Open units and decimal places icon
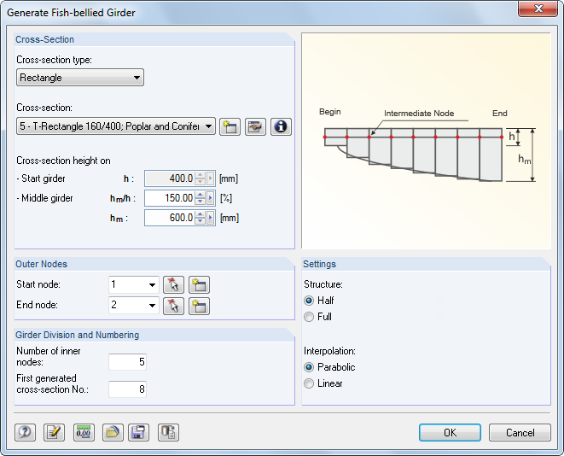Image resolution: width=564 pixels, height=456 pixels. pyautogui.click(x=84, y=432)
